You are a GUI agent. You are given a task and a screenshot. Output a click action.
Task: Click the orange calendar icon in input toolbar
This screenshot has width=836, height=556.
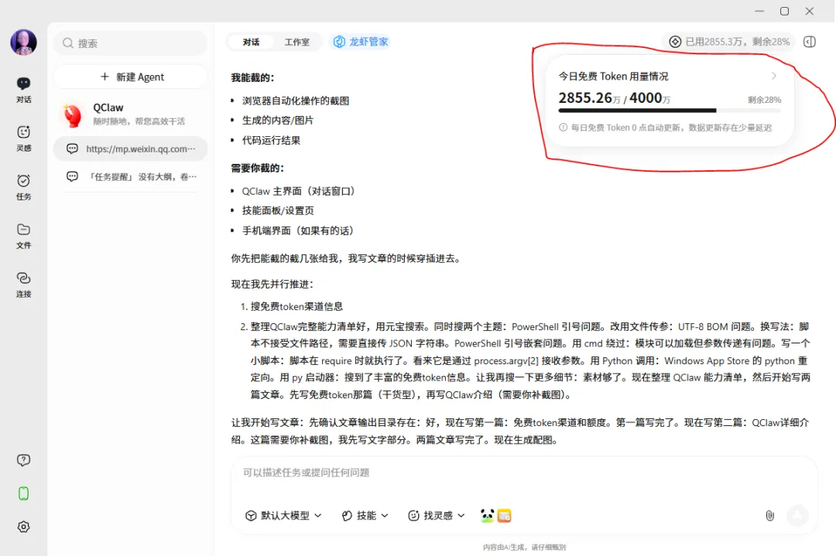(x=505, y=516)
